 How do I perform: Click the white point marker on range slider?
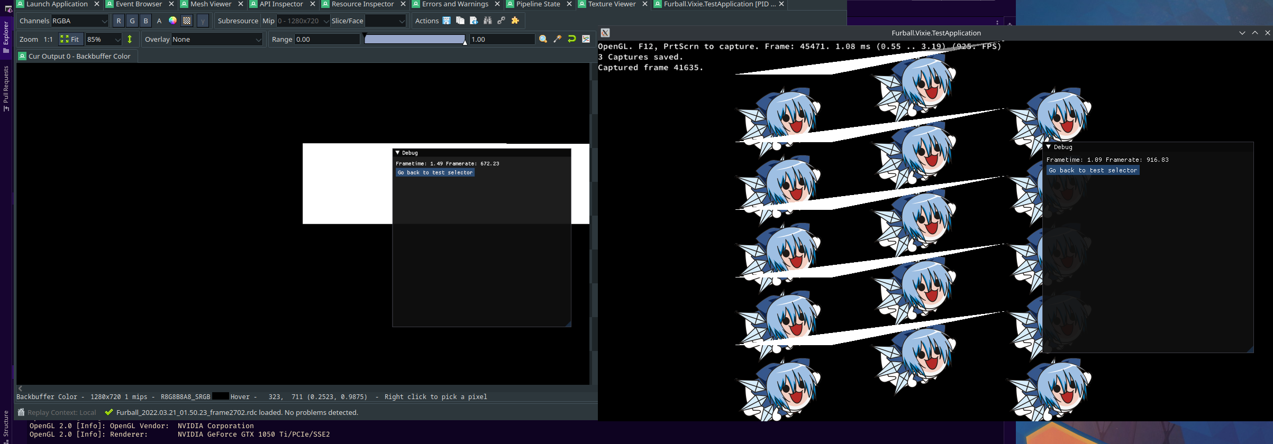click(x=465, y=42)
